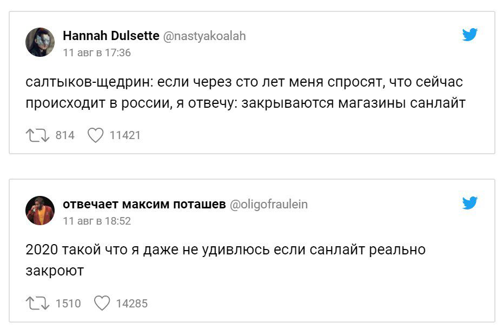Click the 14285 likes count
This screenshot has height=328, width=503.
[131, 303]
